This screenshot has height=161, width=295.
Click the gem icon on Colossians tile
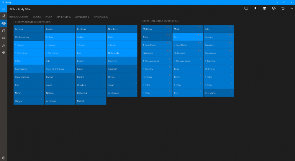(x=230, y=51)
